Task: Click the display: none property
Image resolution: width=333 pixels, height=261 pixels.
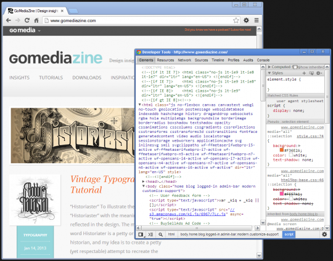Action: point(289,111)
